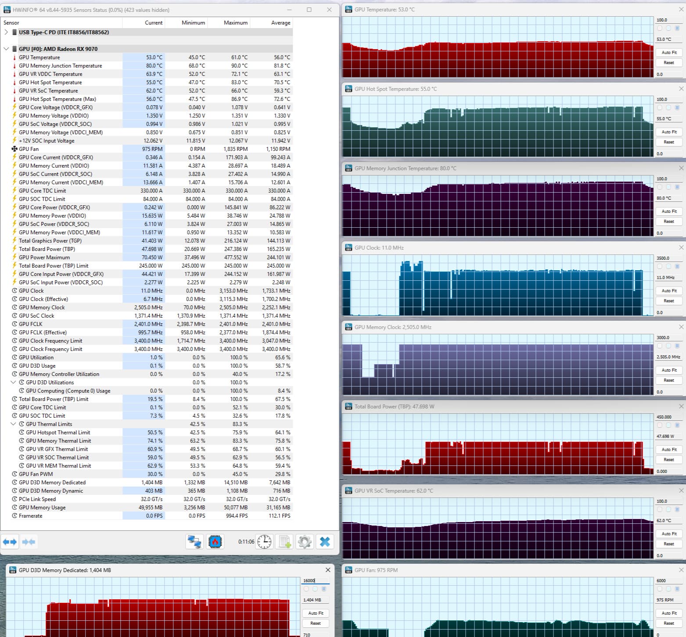Click the clock reset timer icon
Viewport: 686px width, 637px height.
coord(264,542)
